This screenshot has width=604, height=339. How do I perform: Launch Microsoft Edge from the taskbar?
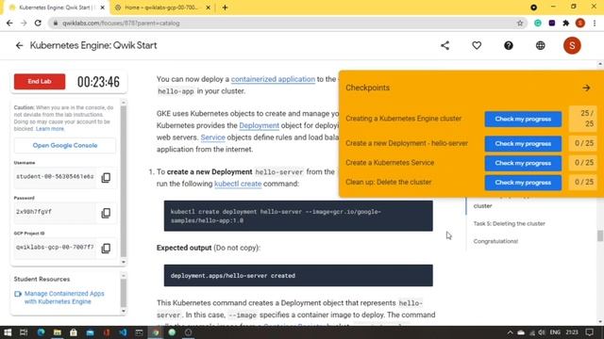pos(41,332)
